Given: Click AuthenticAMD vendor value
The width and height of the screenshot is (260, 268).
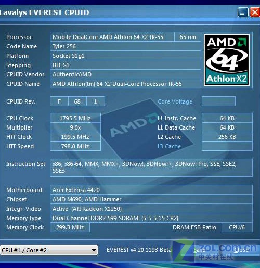Looking at the screenshot, I should tap(125, 74).
